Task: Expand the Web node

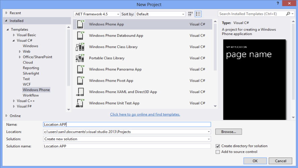Action: [20, 51]
